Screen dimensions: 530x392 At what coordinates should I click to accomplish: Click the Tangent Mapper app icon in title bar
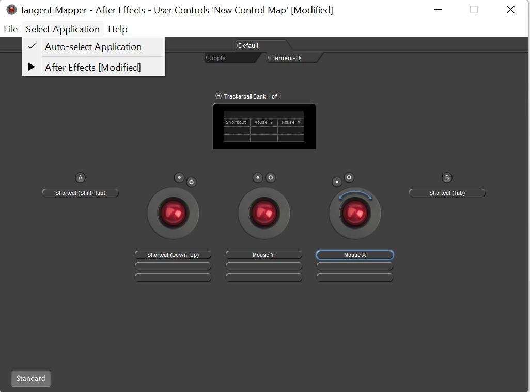pos(11,10)
